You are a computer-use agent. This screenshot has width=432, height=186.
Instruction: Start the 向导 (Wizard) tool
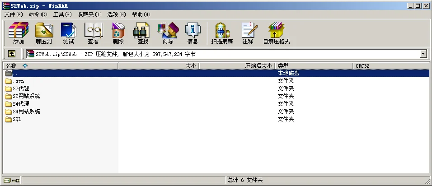[x=168, y=33]
